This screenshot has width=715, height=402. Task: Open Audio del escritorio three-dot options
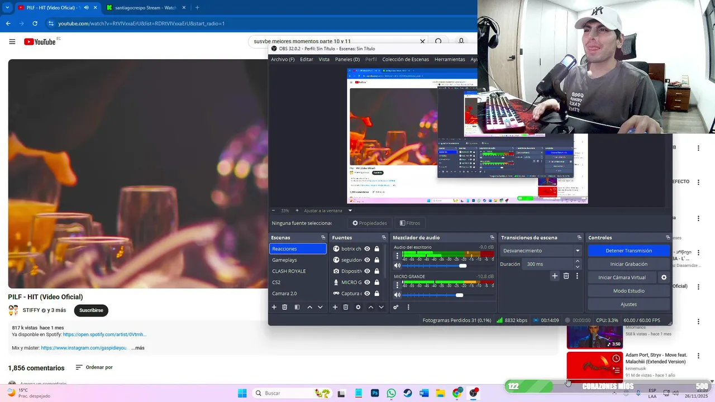397,256
